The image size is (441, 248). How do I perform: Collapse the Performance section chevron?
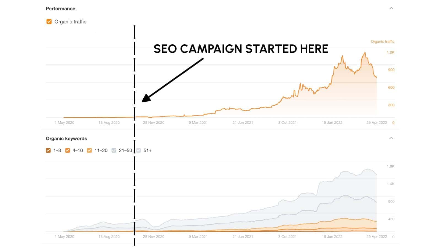[391, 9]
